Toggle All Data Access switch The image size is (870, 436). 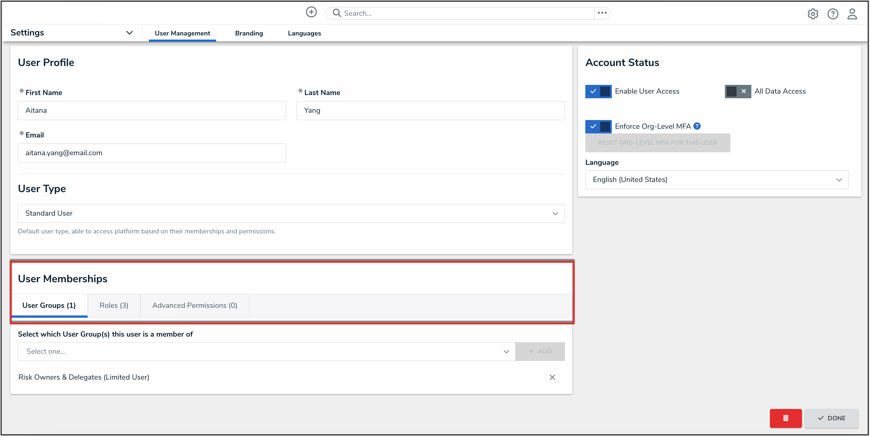(x=738, y=91)
